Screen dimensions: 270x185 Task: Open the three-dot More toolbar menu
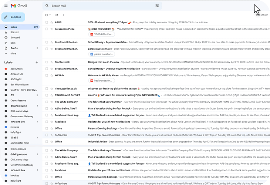63,15
